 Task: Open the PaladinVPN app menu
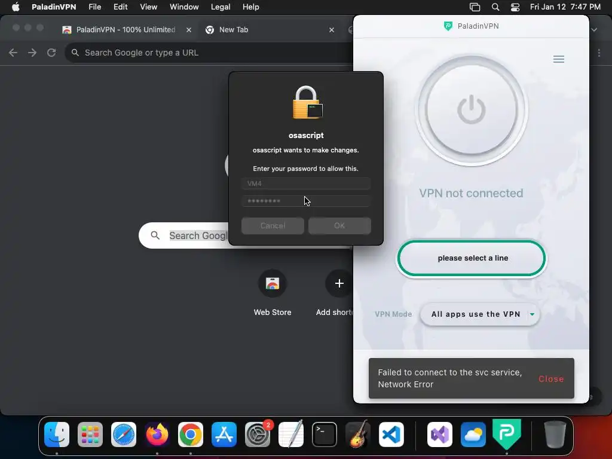tap(54, 7)
